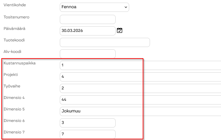Screen dimensions: 221x140
Task: Click the Työvaihe label text
Action: pyautogui.click(x=12, y=86)
